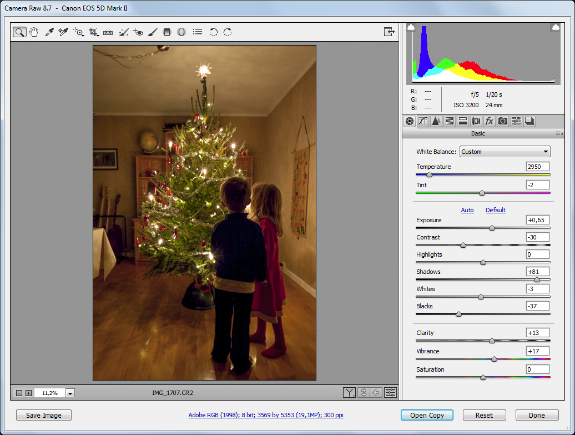This screenshot has width=575, height=435.
Task: Click the Exposure value field
Action: click(538, 220)
